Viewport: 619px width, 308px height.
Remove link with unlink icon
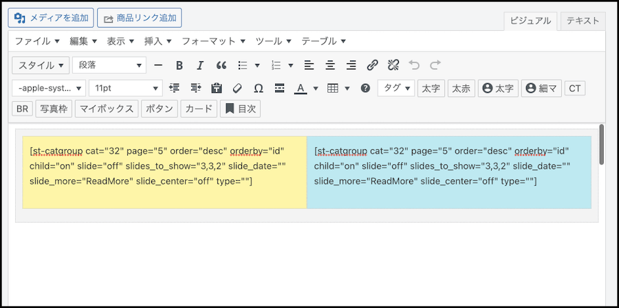pos(393,65)
